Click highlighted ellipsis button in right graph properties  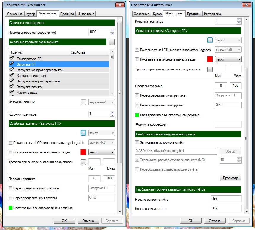pos(210,40)
